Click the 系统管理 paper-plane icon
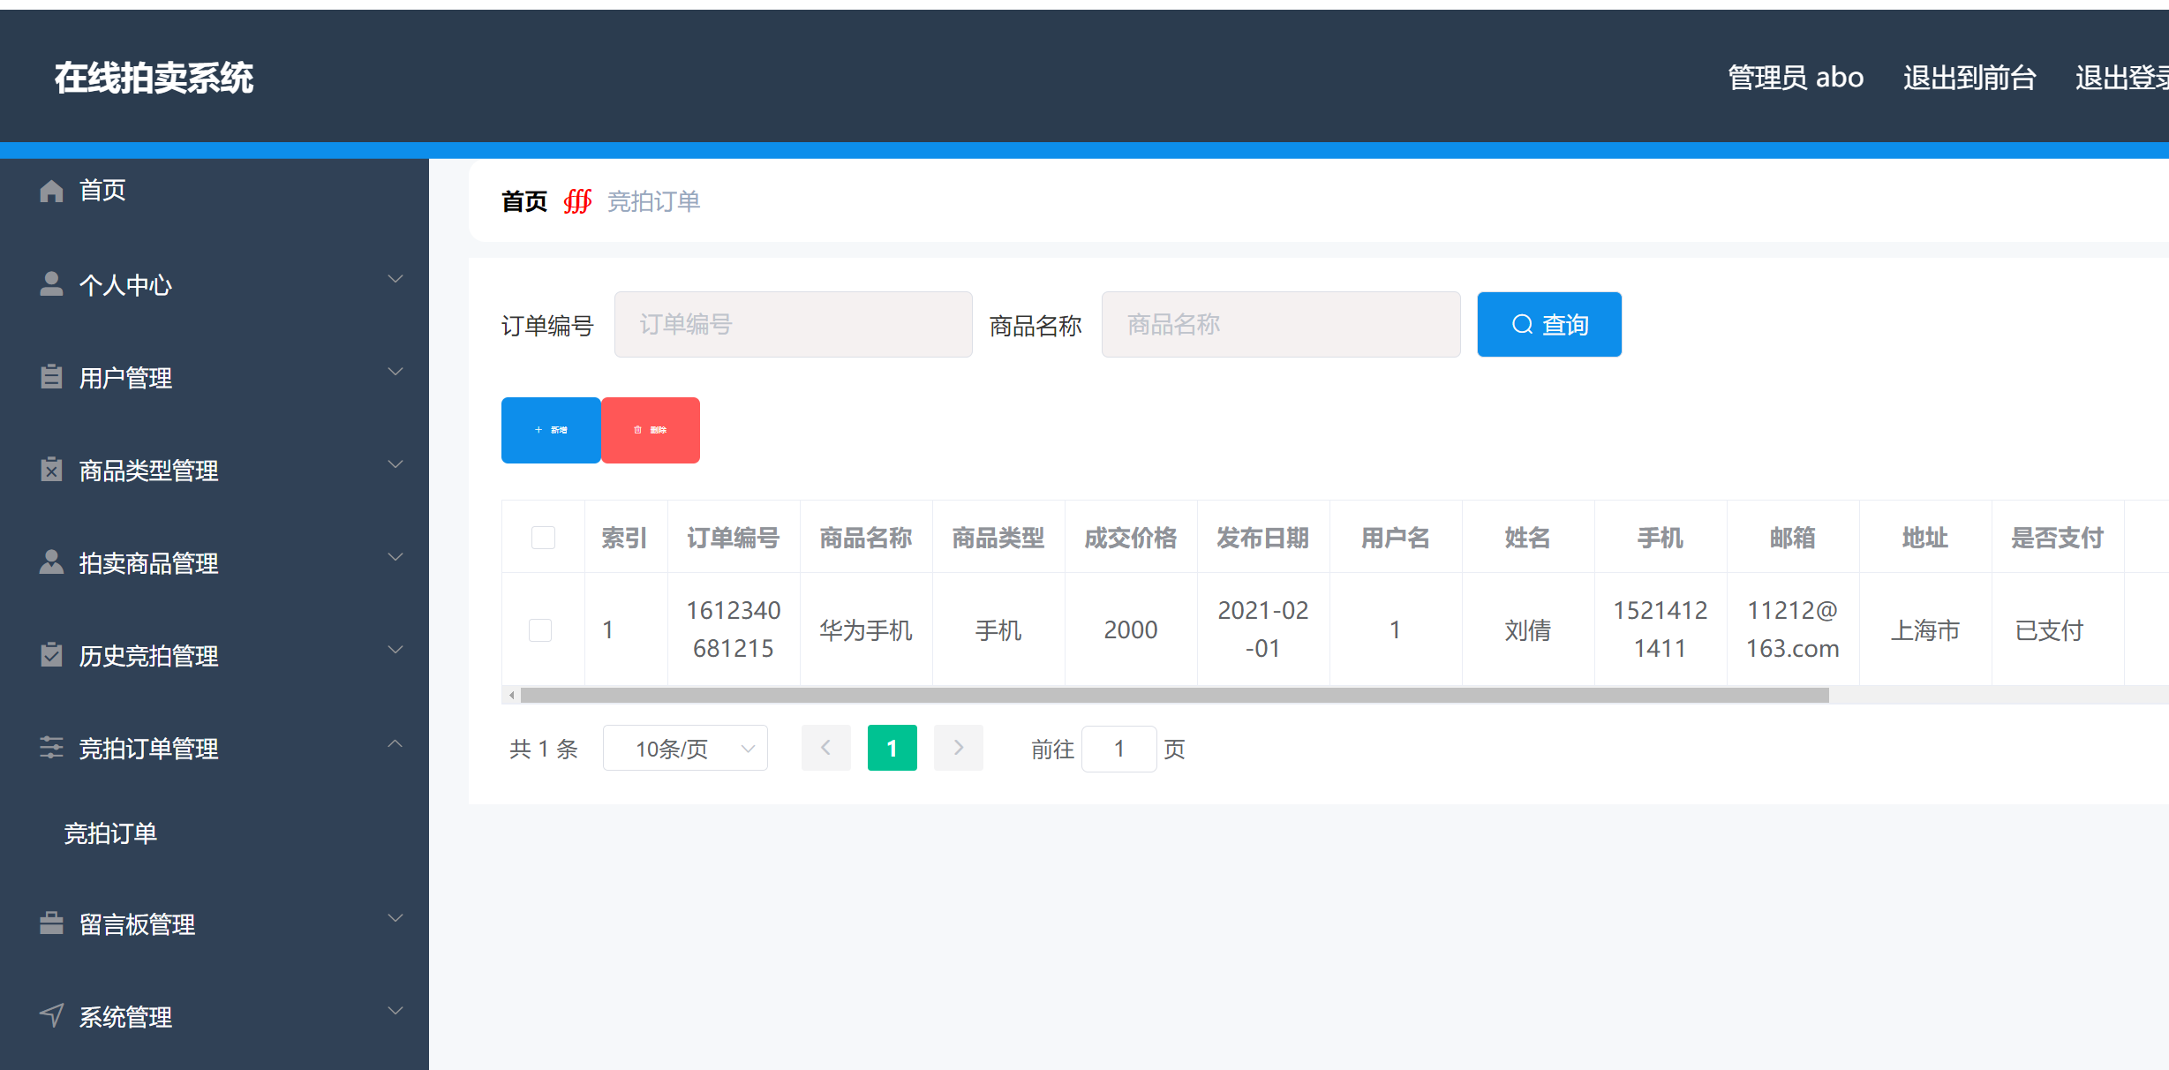2169x1070 pixels. [50, 1015]
